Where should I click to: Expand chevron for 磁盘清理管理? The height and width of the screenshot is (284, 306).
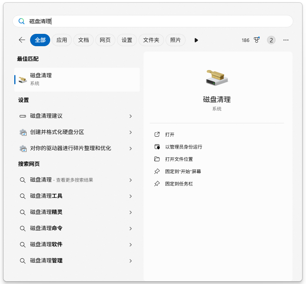(131, 261)
